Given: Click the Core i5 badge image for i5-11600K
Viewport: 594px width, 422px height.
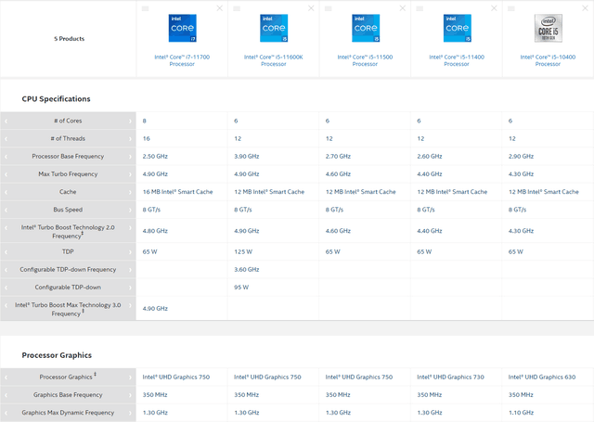Looking at the screenshot, I should (274, 28).
